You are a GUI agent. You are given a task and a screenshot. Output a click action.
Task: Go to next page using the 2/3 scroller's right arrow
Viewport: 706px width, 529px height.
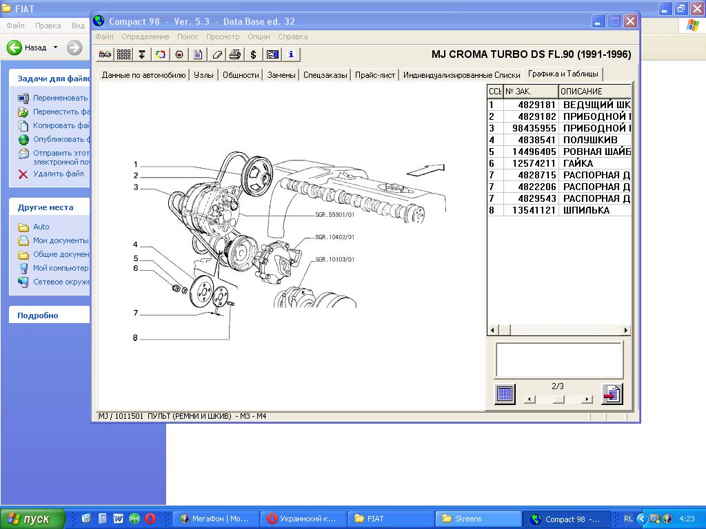coord(587,400)
